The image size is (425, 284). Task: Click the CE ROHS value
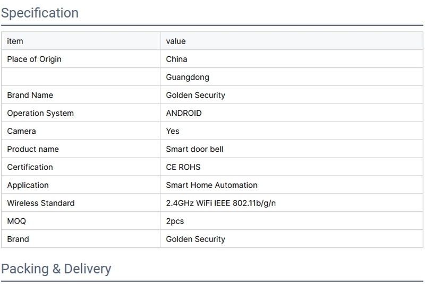pos(183,167)
